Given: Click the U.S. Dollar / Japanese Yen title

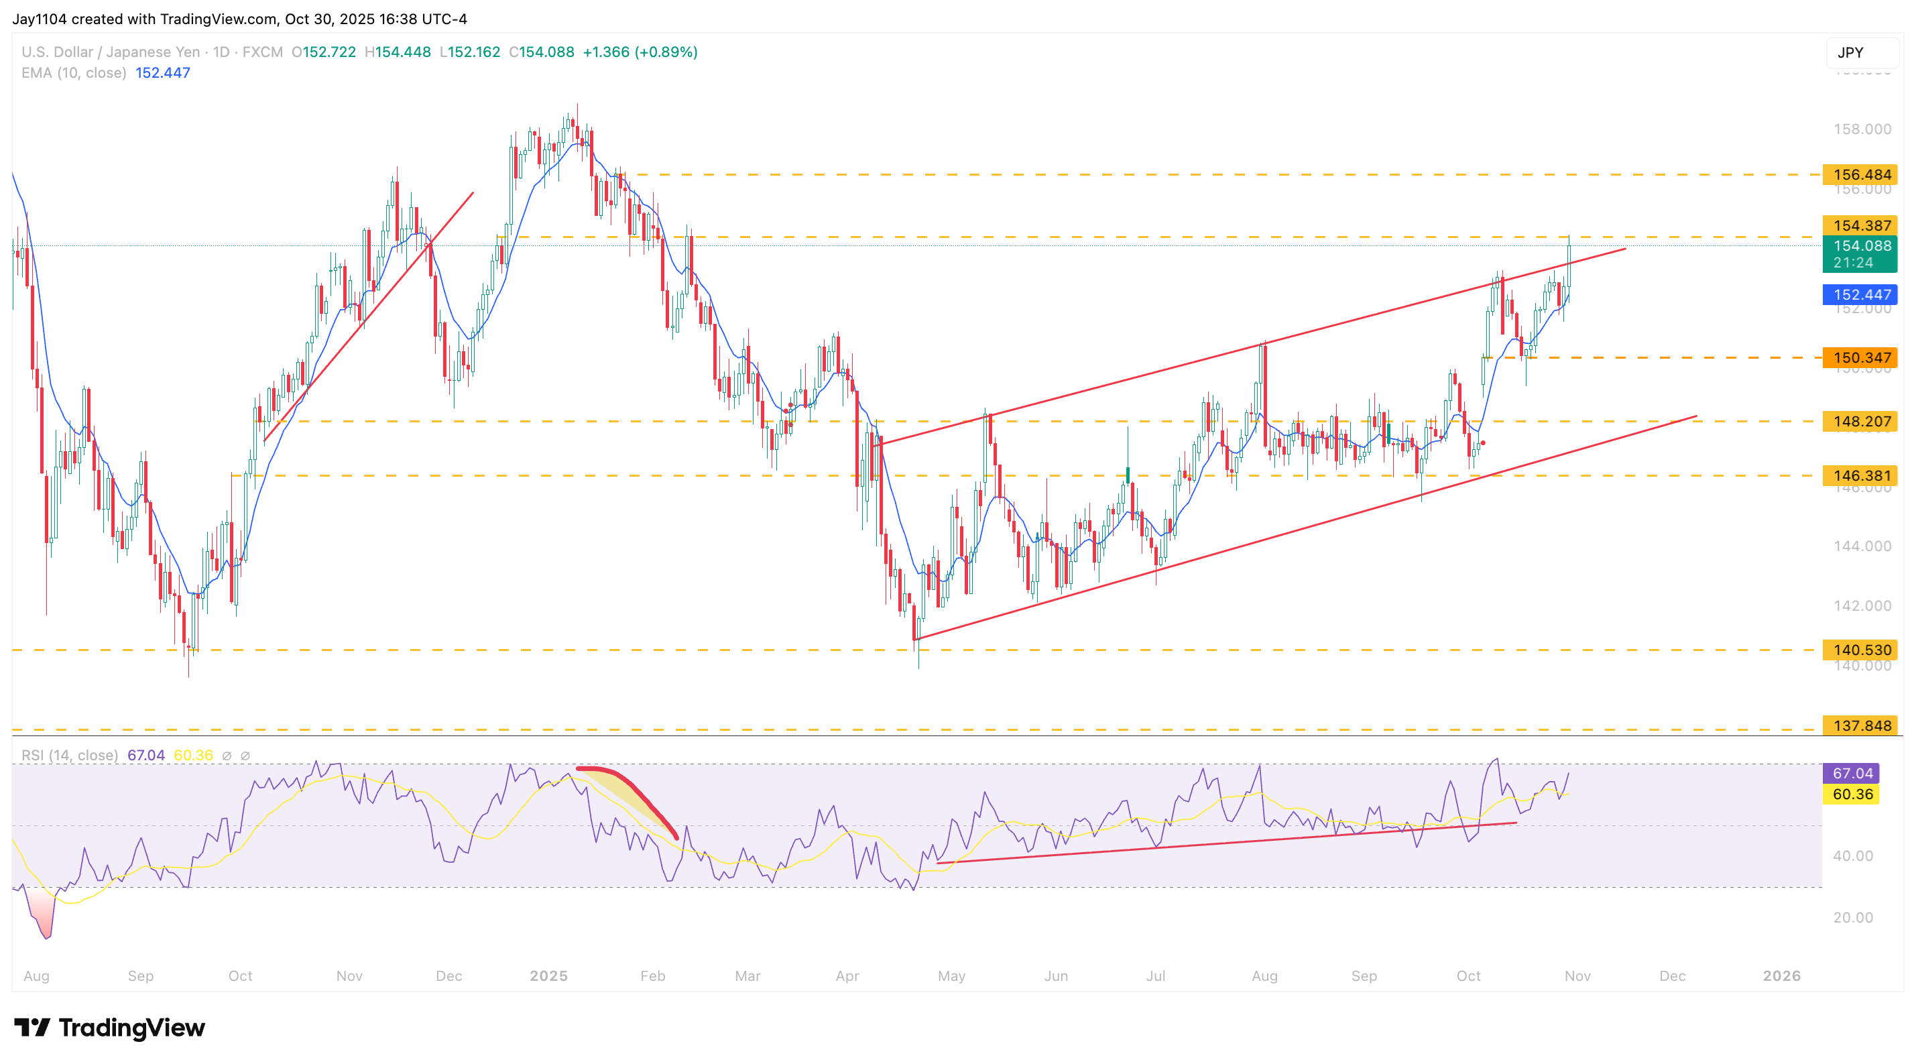Looking at the screenshot, I should pyautogui.click(x=110, y=52).
